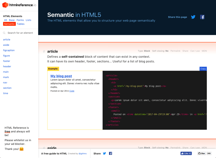Click the htmlreference.io logo

click(x=19, y=5)
